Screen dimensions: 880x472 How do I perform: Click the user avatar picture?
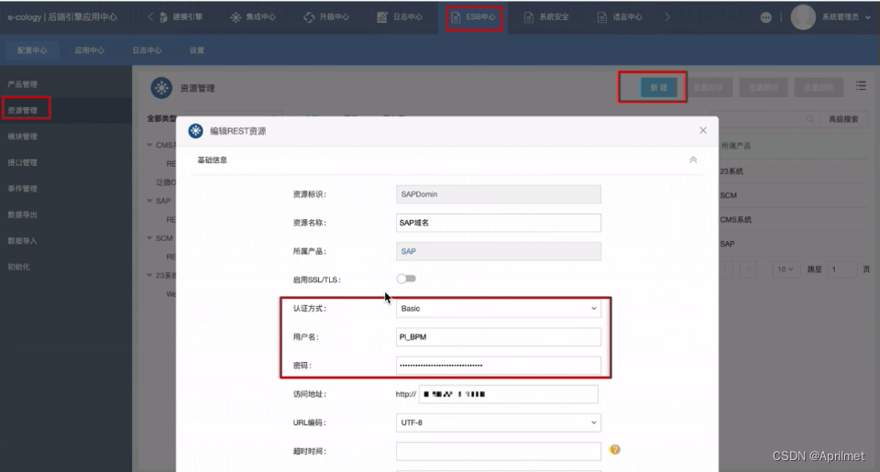point(803,17)
